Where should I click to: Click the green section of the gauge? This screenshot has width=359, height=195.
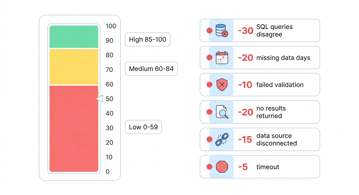coord(74,37)
